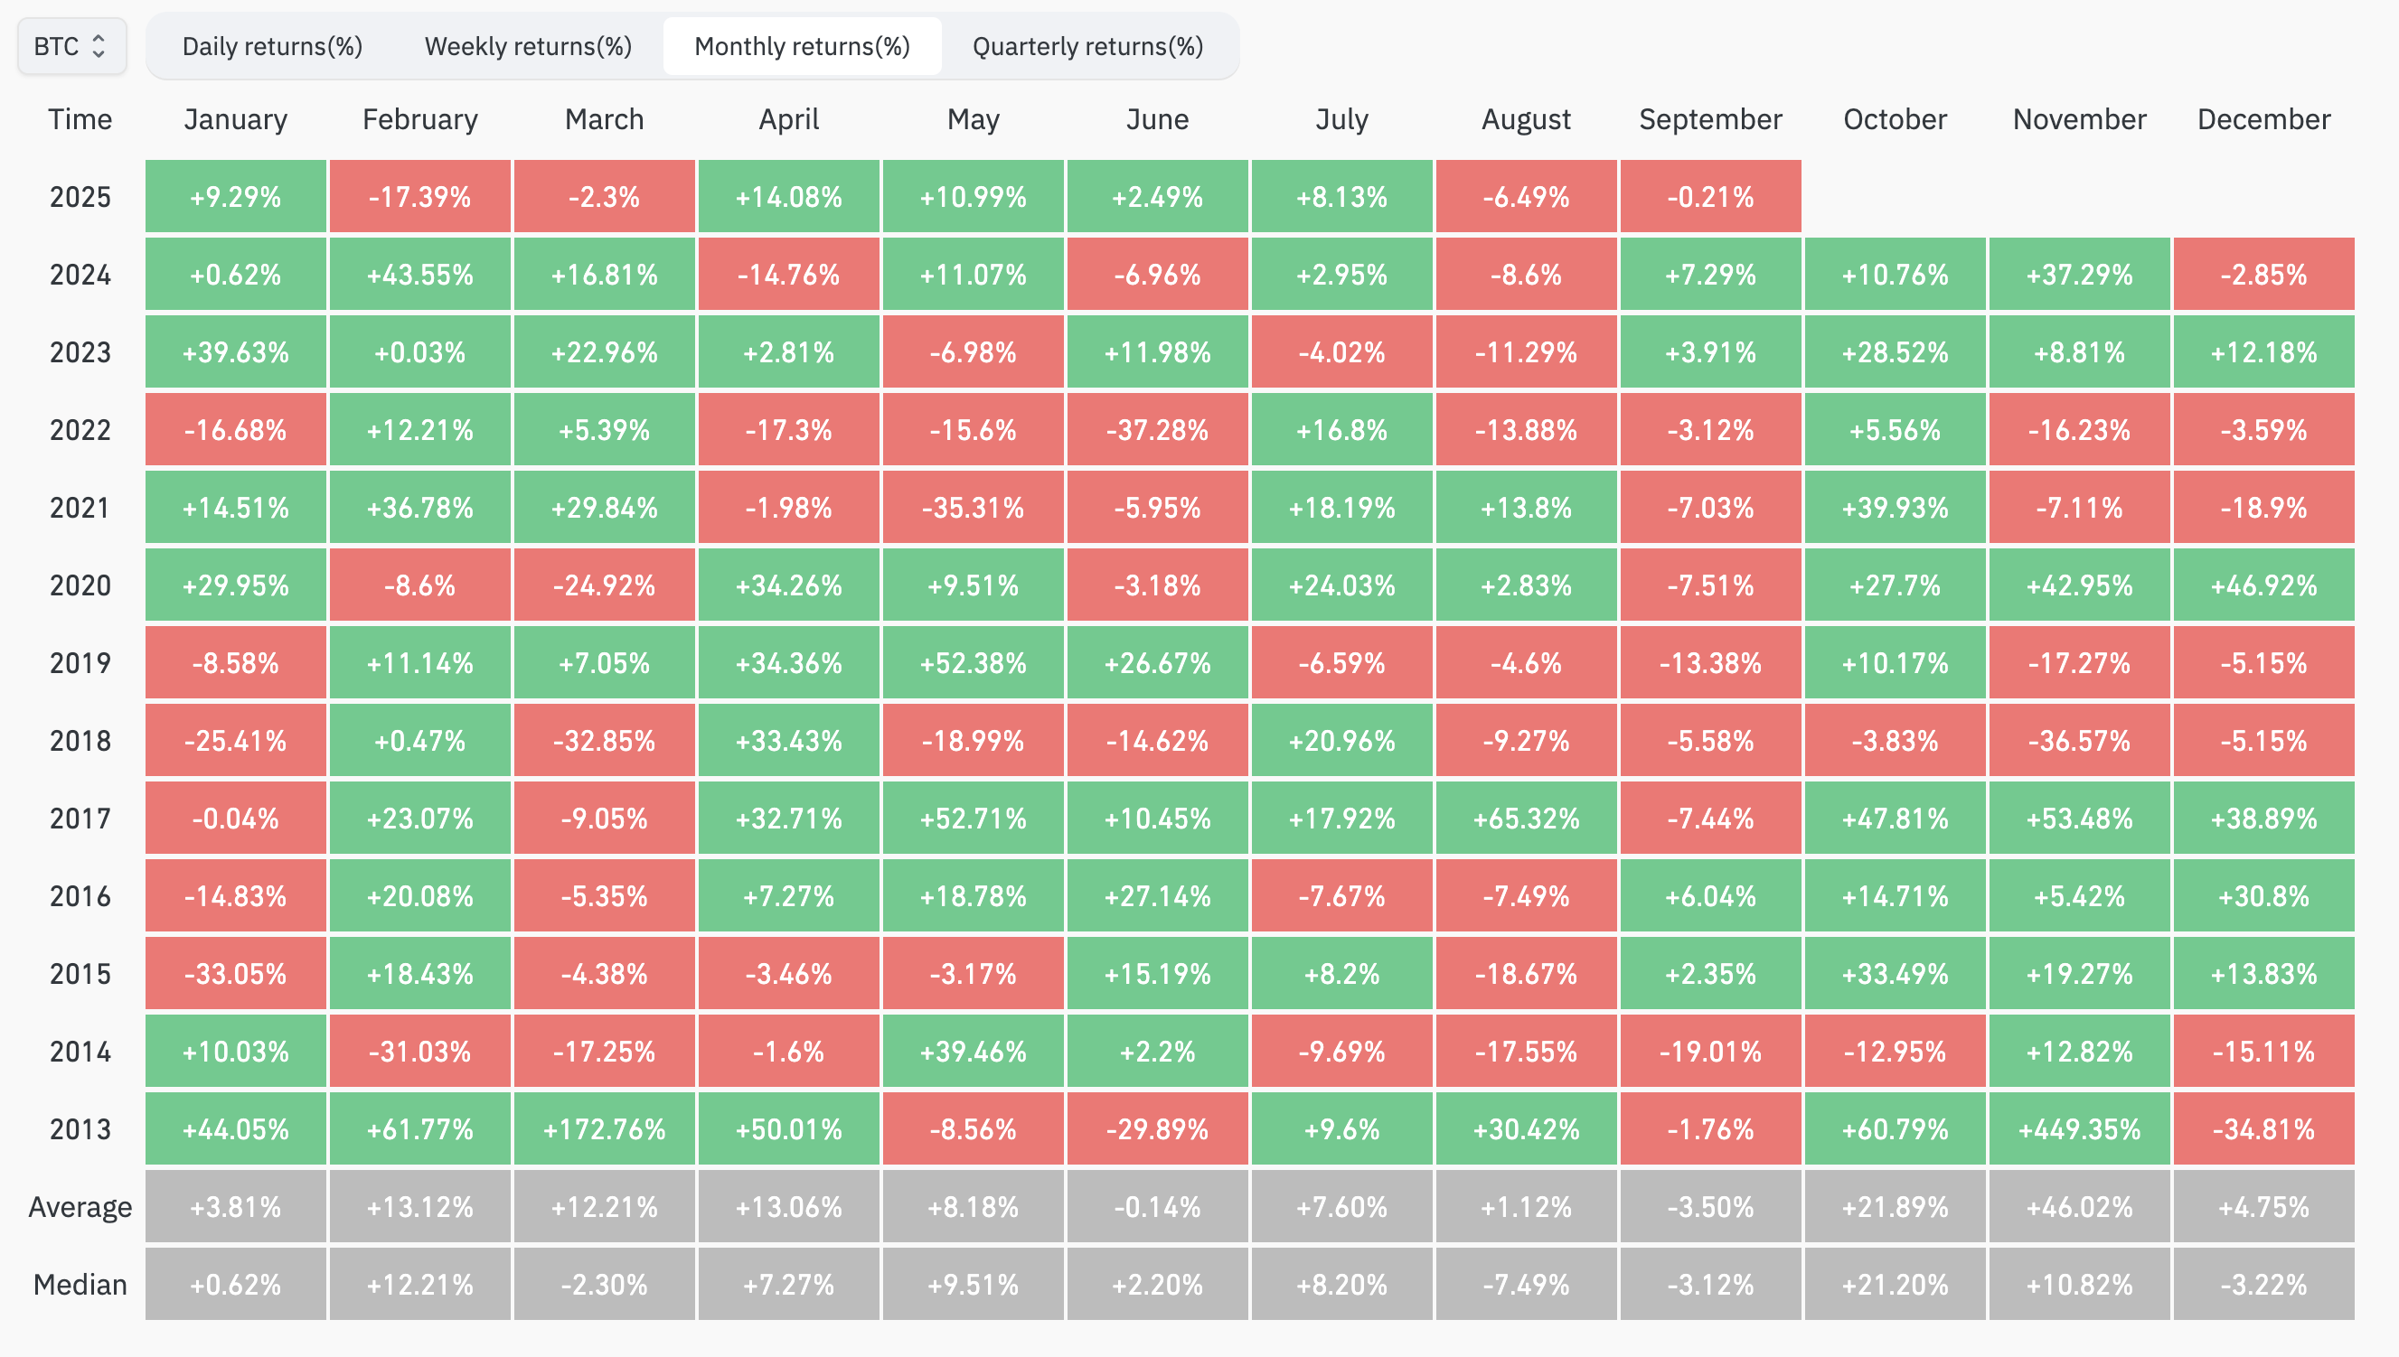The height and width of the screenshot is (1357, 2399).
Task: Click the 2013 March +172.76% cell
Action: pos(603,1128)
